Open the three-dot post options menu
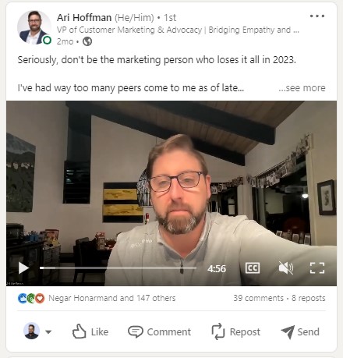 (x=317, y=16)
